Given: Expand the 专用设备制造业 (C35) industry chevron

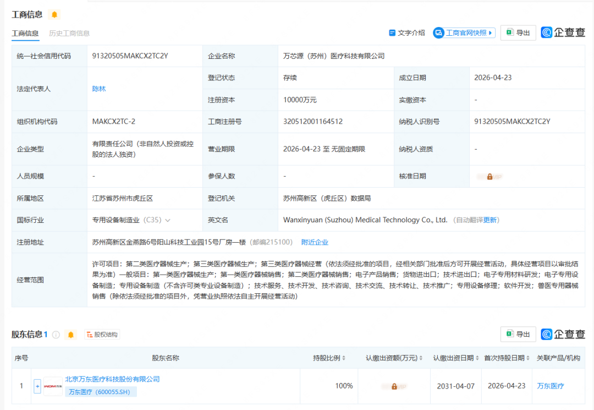Looking at the screenshot, I should (x=168, y=220).
